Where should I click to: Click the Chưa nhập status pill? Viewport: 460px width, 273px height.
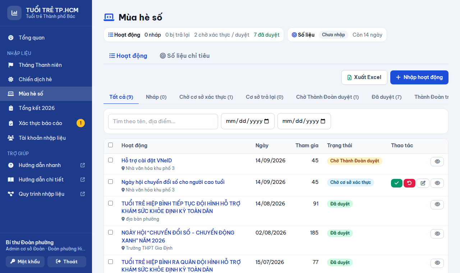[333, 35]
